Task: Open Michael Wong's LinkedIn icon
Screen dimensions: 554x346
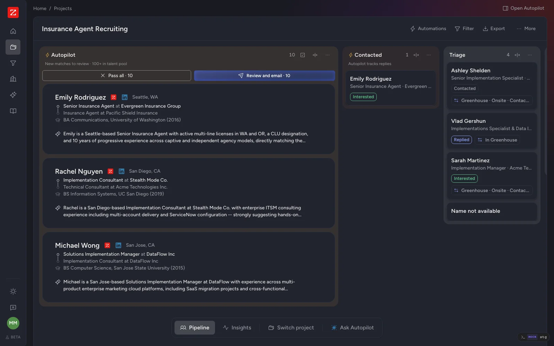Action: pyautogui.click(x=118, y=245)
